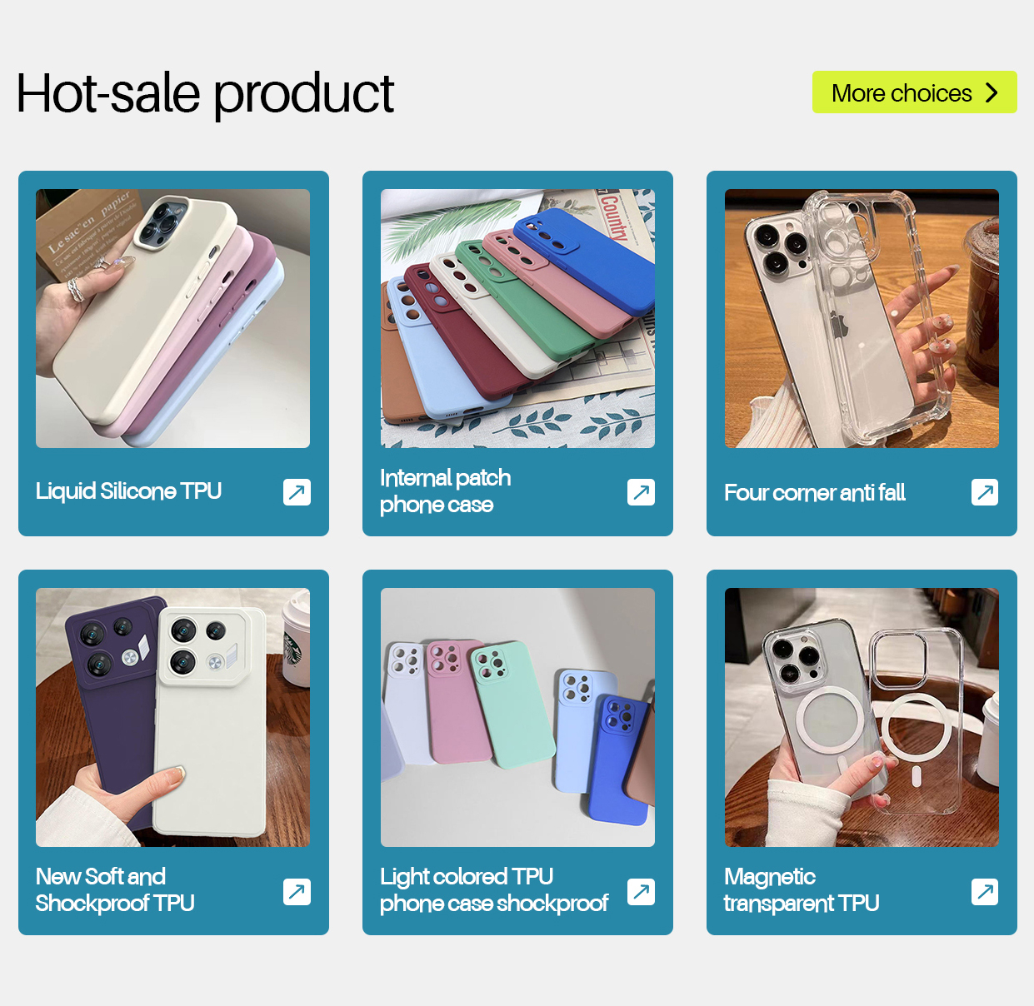Screen dimensions: 1034x1006
Task: Click arrow icon beside Light colored TPU case
Action: point(641,892)
